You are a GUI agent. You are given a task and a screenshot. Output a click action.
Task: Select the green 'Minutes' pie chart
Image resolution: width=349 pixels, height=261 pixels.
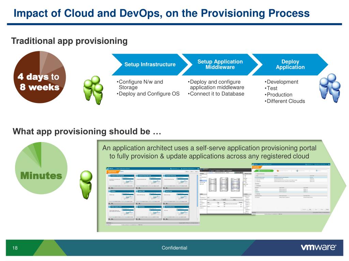click(x=41, y=168)
